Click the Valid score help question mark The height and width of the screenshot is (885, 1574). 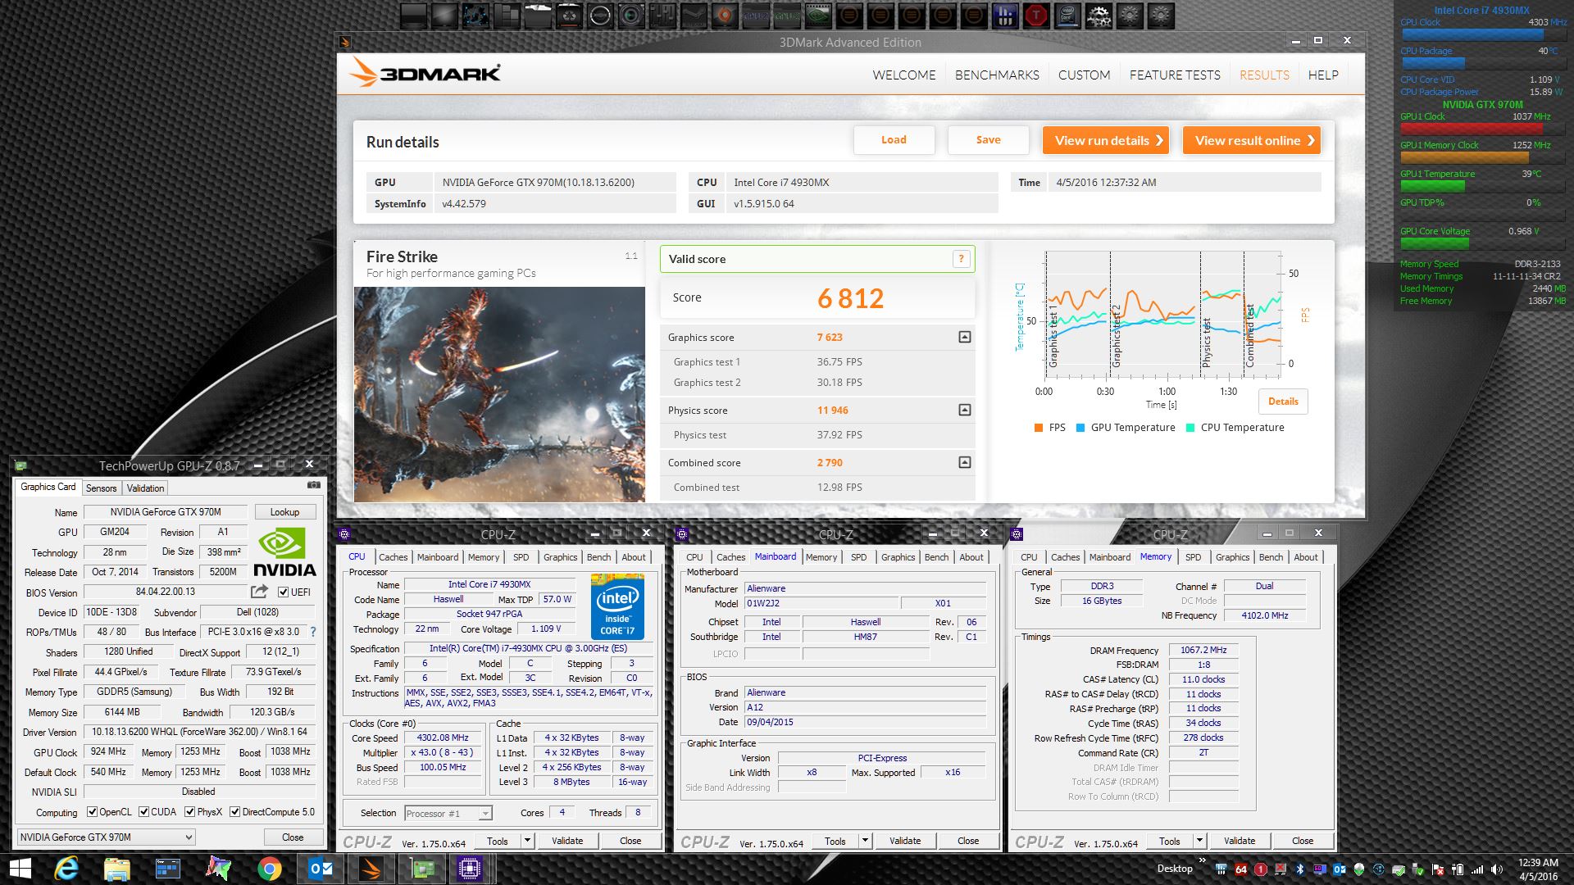(961, 259)
